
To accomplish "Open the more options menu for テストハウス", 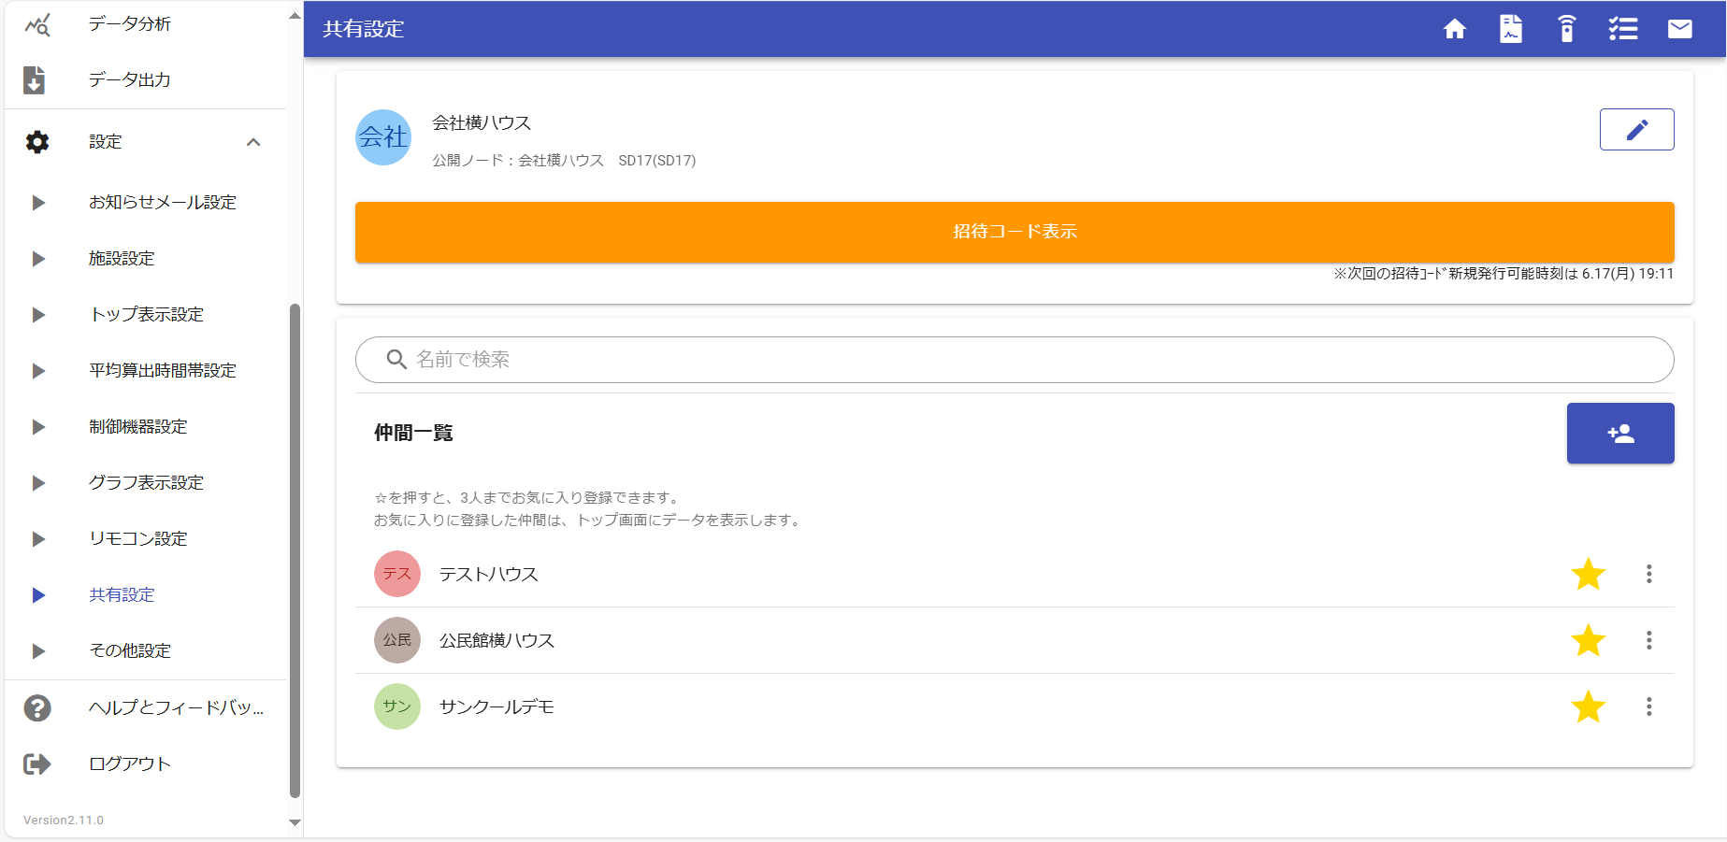I will (1649, 574).
